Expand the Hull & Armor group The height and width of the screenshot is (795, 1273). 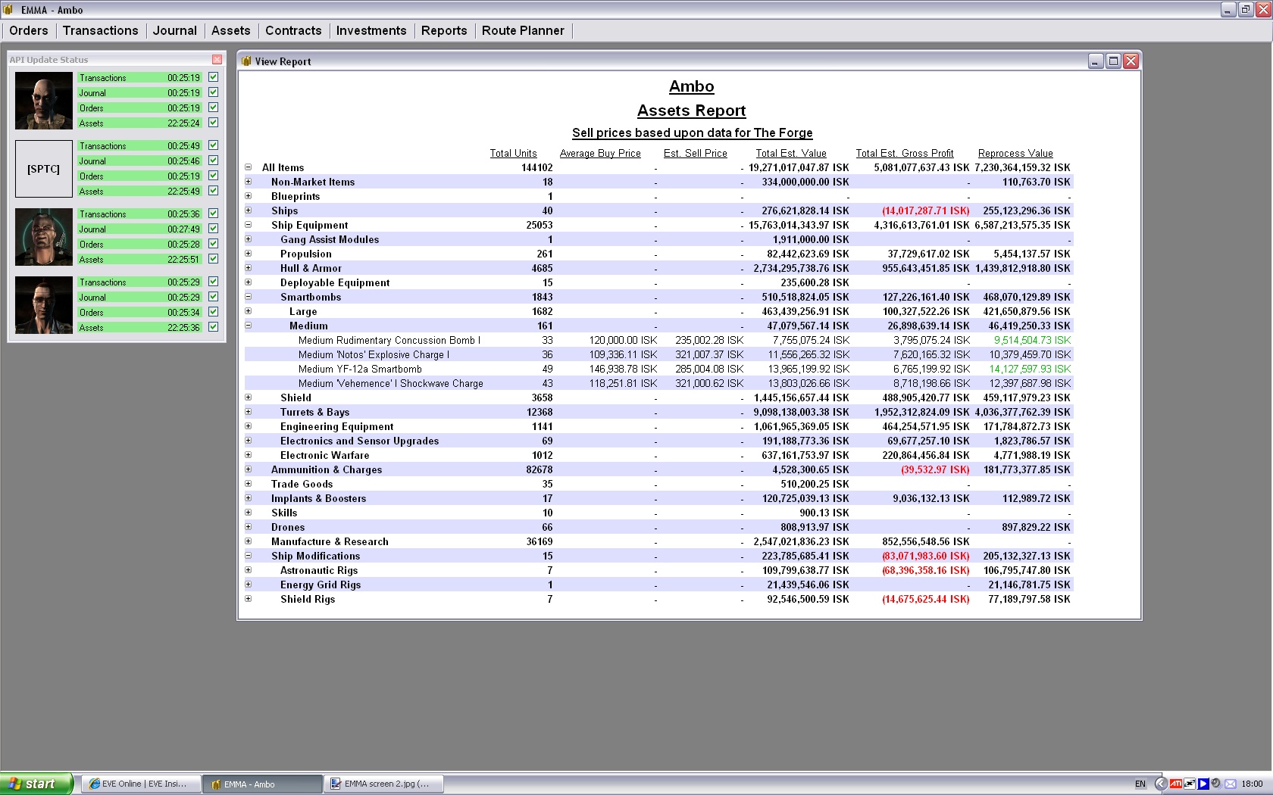pyautogui.click(x=248, y=268)
